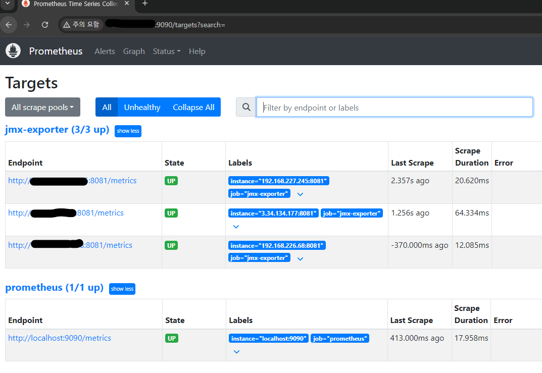Viewport: 542px width, 373px height.
Task: Click the instance="localhost:9090" label badge
Action: [269, 339]
